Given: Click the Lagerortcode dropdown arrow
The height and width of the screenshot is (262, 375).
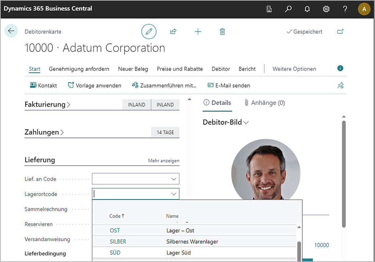Looking at the screenshot, I should pyautogui.click(x=174, y=194).
